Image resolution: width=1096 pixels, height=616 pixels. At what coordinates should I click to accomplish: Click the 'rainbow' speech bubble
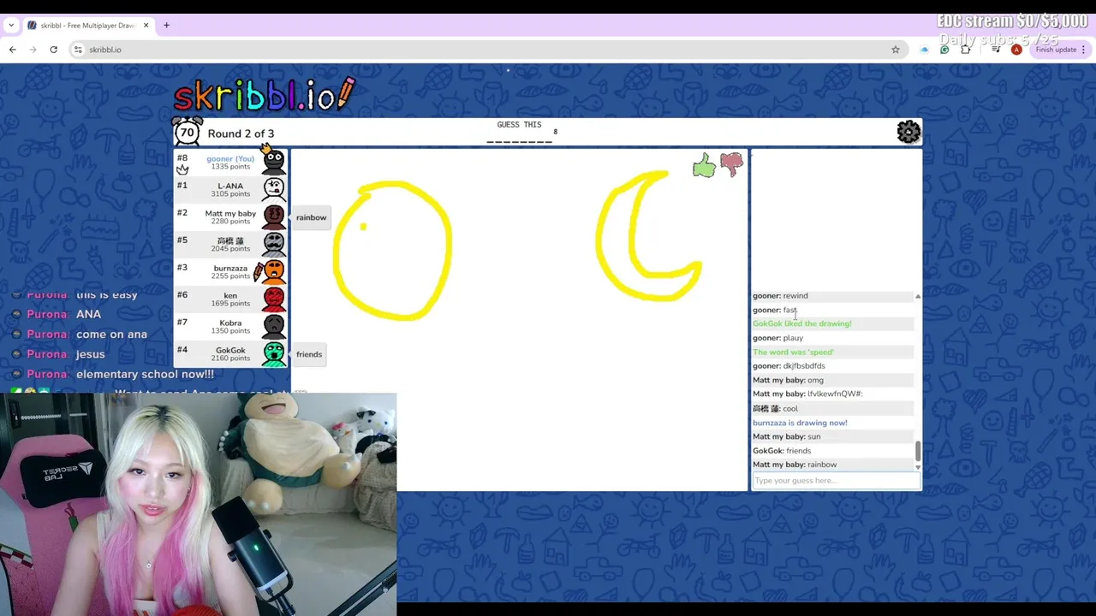point(311,217)
